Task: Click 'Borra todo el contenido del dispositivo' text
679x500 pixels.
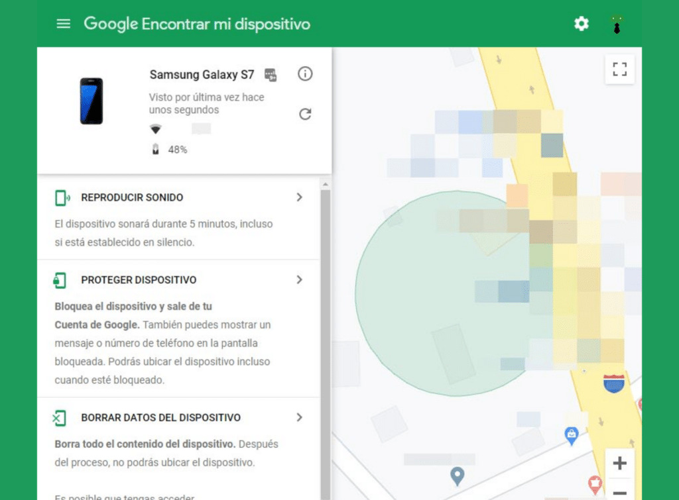Action: click(x=145, y=444)
